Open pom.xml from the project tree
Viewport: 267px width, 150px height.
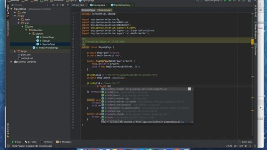click(x=25, y=55)
